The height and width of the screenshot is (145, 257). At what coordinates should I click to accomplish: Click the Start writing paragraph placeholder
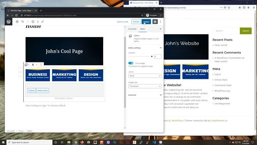coord(45,106)
